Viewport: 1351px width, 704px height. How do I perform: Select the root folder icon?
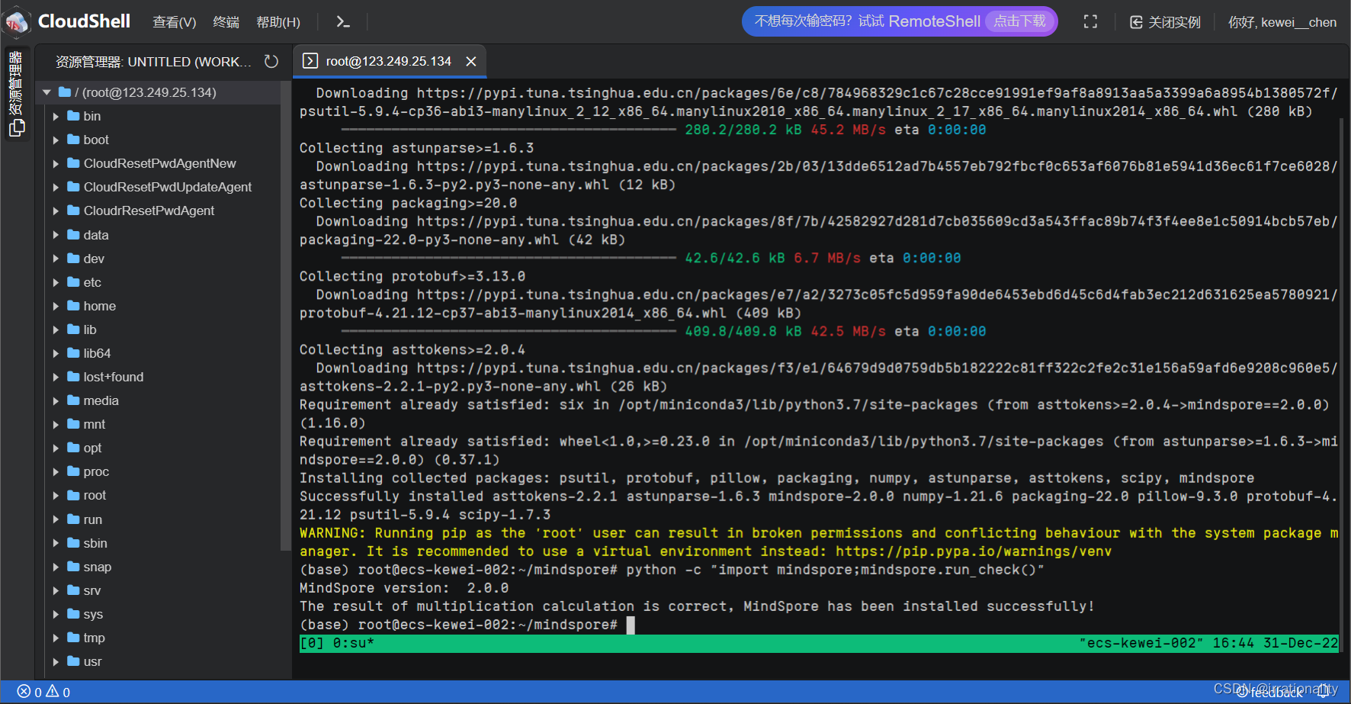[x=74, y=495]
